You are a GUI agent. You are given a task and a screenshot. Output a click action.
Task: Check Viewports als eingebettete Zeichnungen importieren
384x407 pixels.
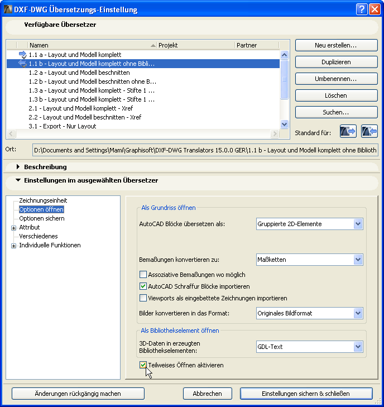pyautogui.click(x=143, y=298)
